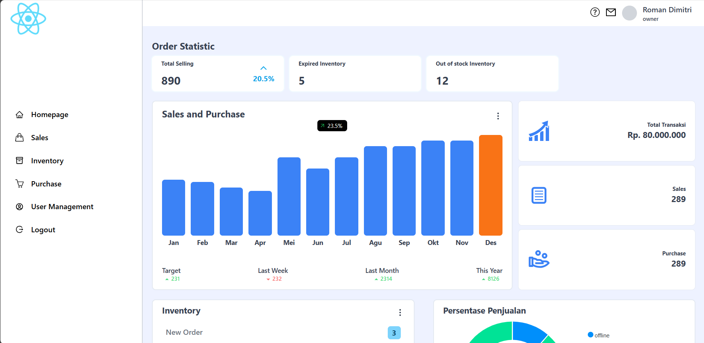Click the New Order badge showing 3
This screenshot has width=704, height=343.
coord(394,333)
